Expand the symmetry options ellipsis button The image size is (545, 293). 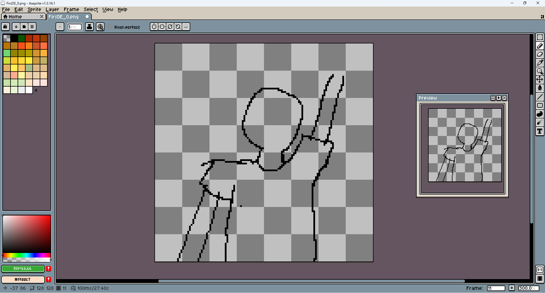coord(186,27)
